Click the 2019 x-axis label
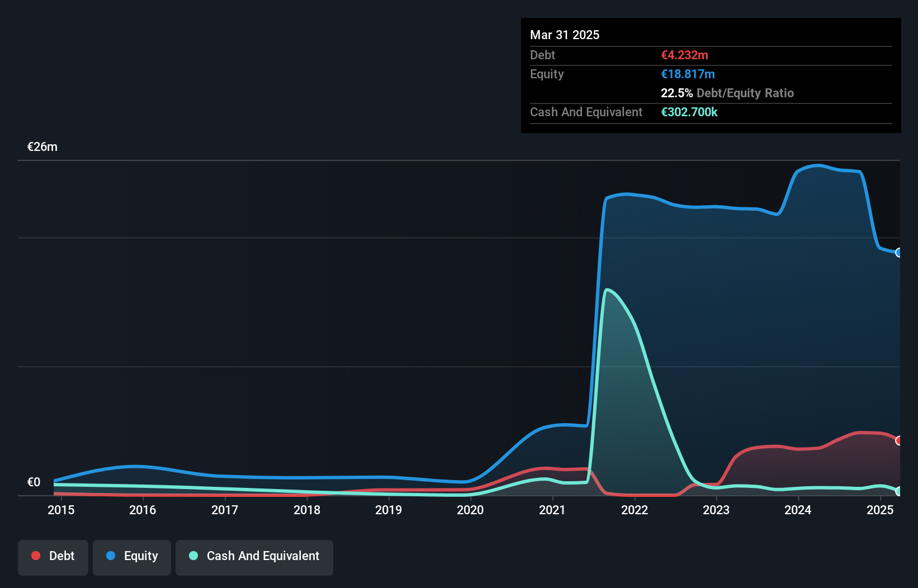Image resolution: width=918 pixels, height=588 pixels. coord(389,510)
